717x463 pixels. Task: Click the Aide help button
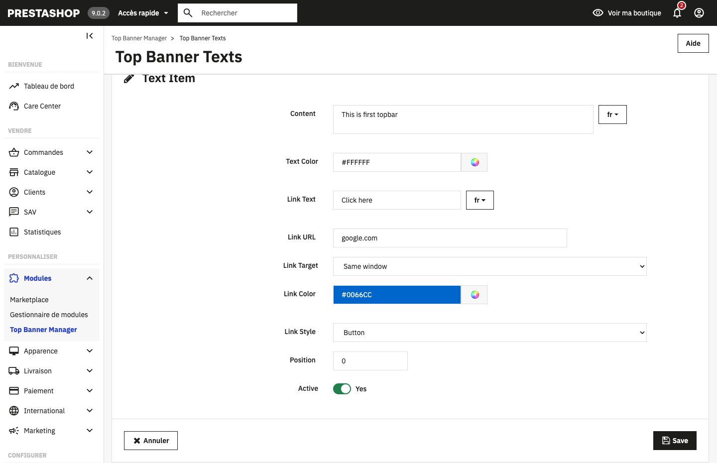(x=693, y=43)
